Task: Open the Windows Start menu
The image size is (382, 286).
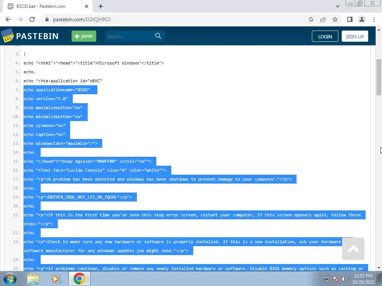Action: pyautogui.click(x=10, y=279)
